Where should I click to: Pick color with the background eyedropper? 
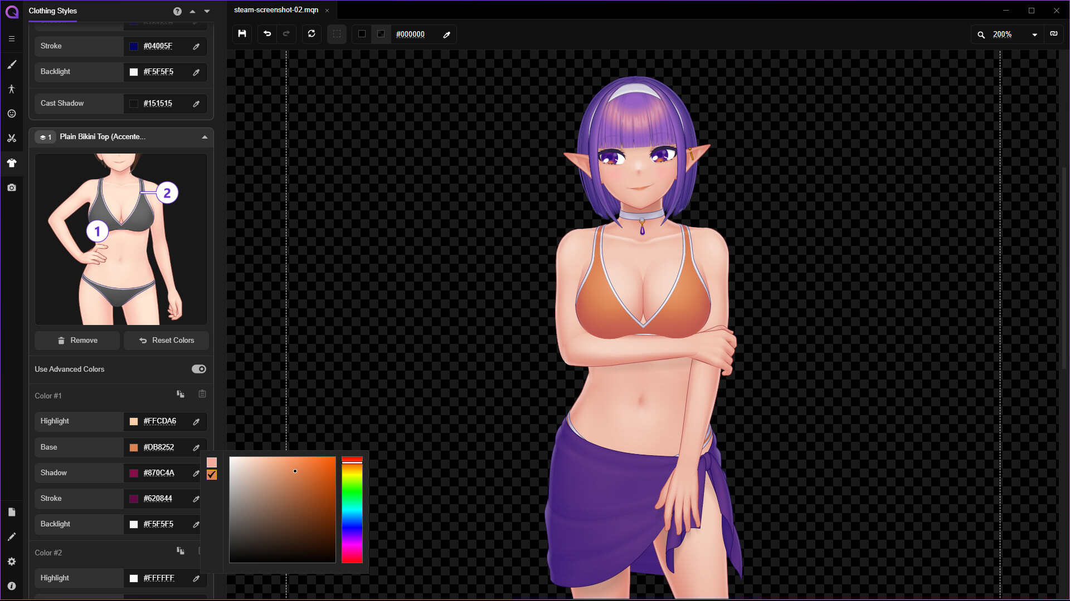pos(446,34)
